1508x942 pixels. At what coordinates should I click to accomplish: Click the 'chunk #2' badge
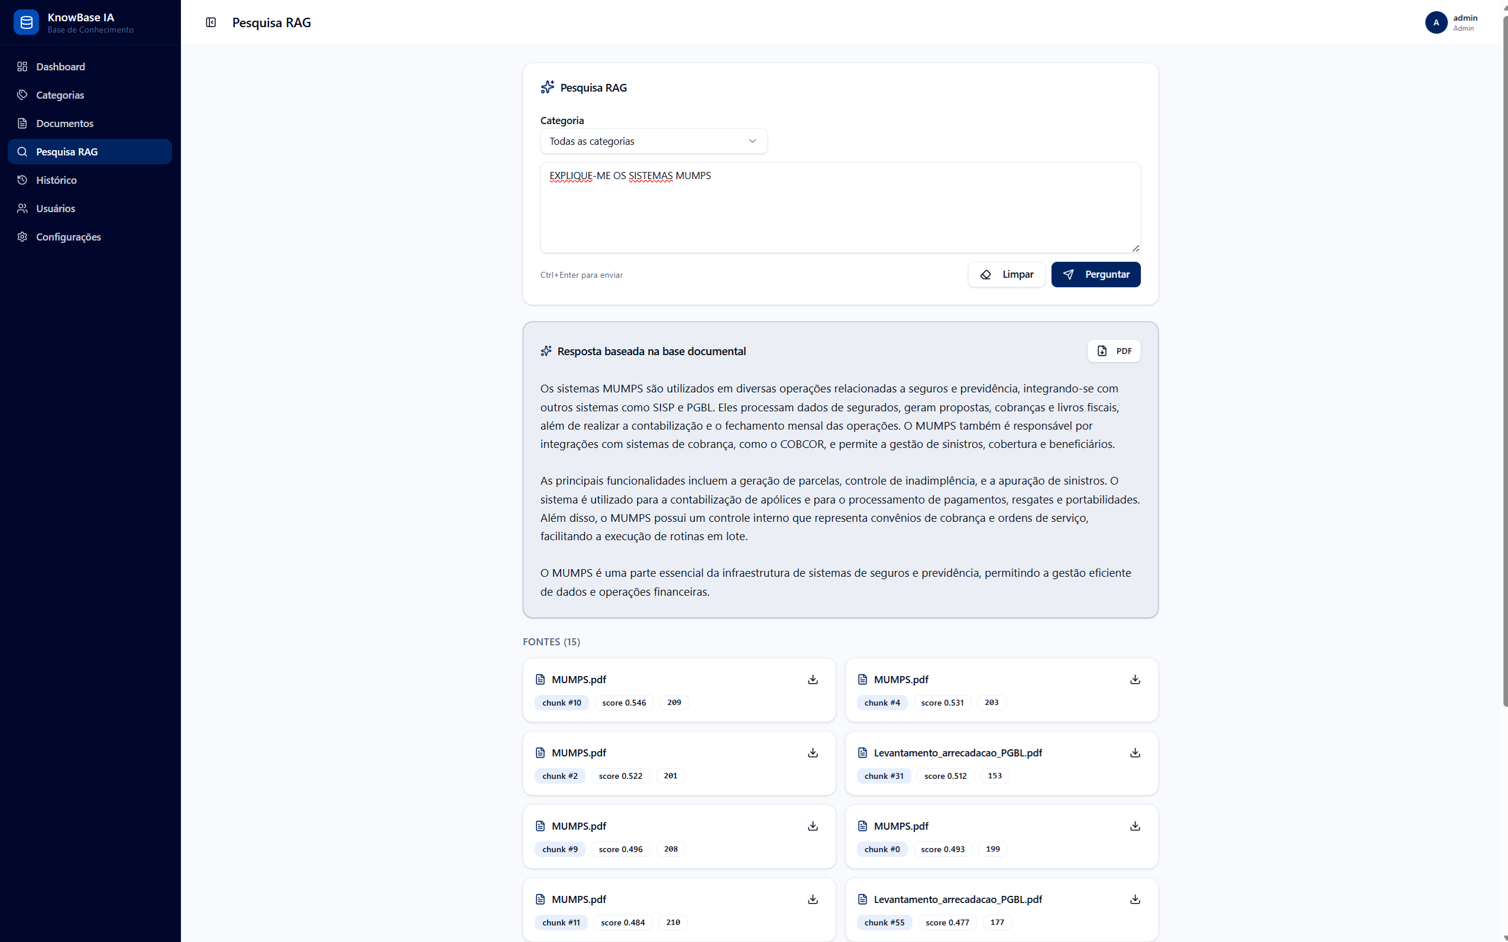pos(560,777)
